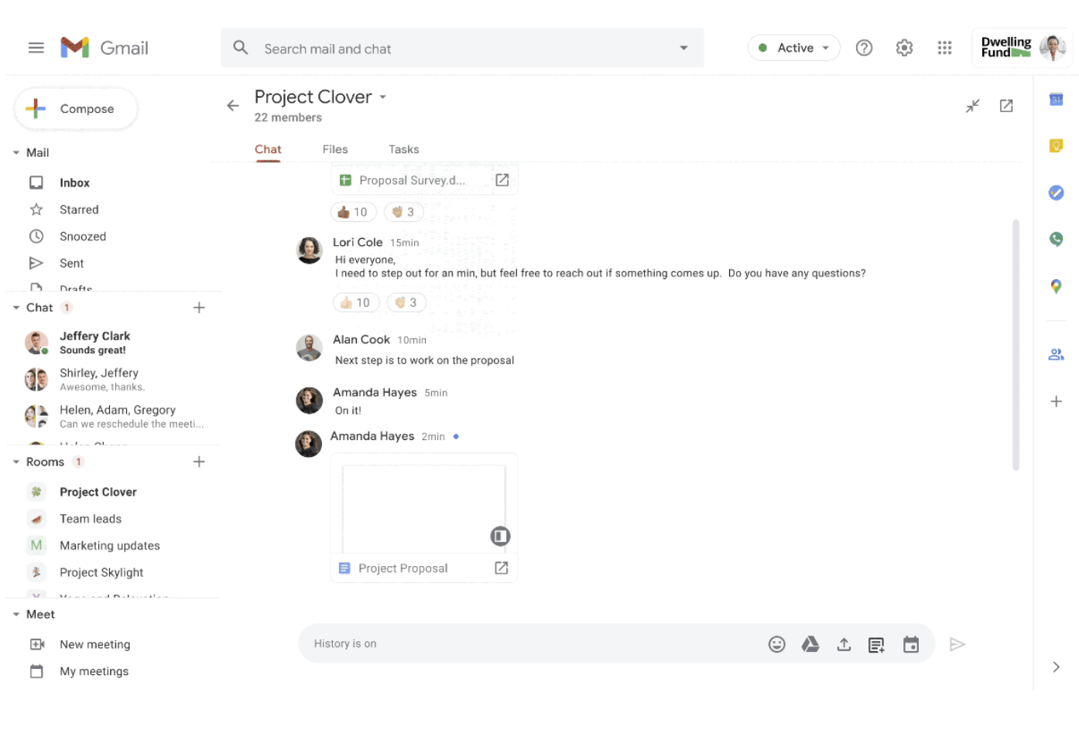Go back with the arrow icon

point(233,106)
